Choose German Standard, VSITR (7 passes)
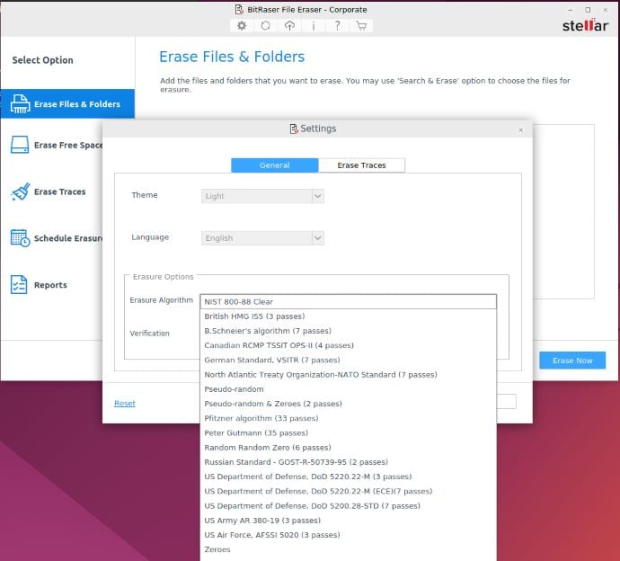620x561 pixels. [348, 360]
